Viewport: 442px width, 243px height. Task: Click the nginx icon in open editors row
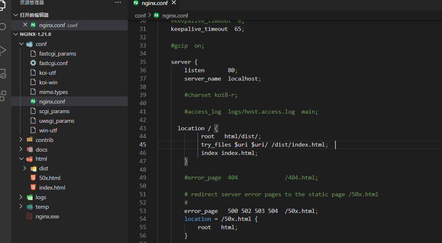point(33,25)
